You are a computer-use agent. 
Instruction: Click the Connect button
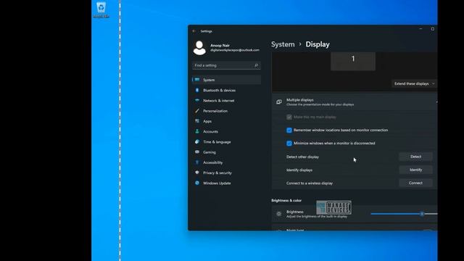[x=415, y=183]
